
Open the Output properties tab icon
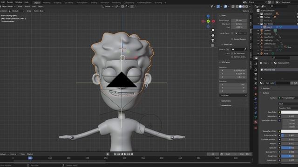coord(256,74)
